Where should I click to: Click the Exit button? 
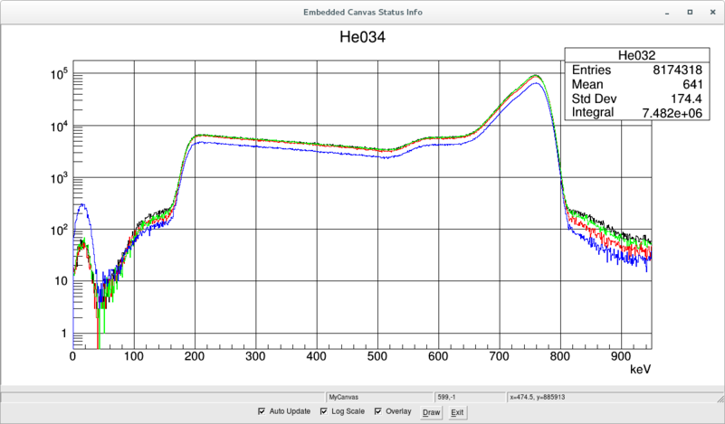pos(457,412)
